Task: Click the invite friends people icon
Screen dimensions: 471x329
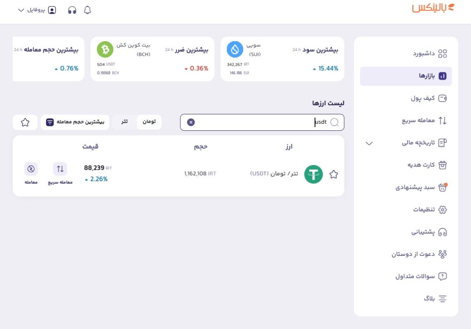Action: point(443,254)
